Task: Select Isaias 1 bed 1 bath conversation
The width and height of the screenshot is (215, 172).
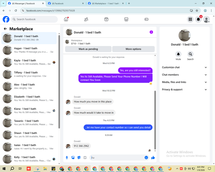Action: tap(29, 147)
